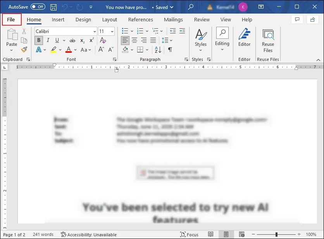This screenshot has width=324, height=239.
Task: Open the Mailings tab
Action: 173,20
